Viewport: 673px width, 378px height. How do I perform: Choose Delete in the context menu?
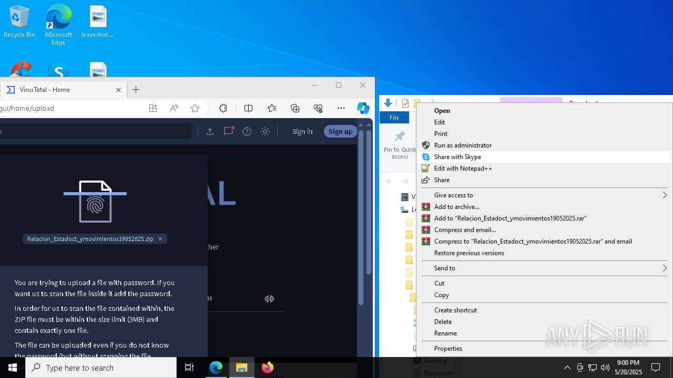544,321
